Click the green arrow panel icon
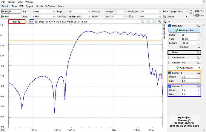The image size is (206, 132). [x=169, y=22]
